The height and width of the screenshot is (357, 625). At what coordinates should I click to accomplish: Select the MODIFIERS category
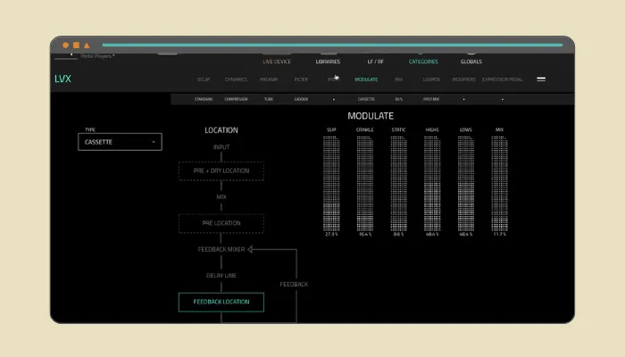[x=464, y=79]
